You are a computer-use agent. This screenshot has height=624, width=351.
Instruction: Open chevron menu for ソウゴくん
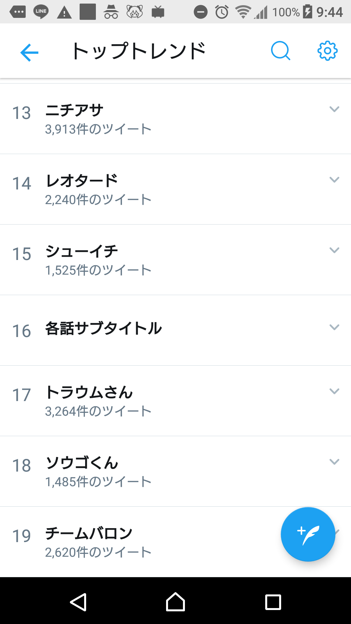(x=334, y=462)
